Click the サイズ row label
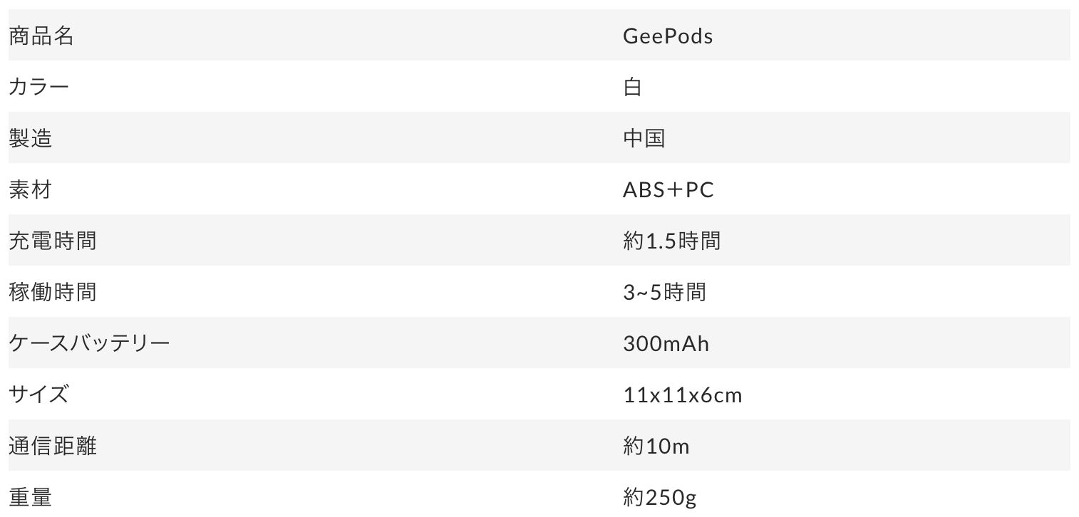Viewport: 1079px width, 517px height. (38, 395)
